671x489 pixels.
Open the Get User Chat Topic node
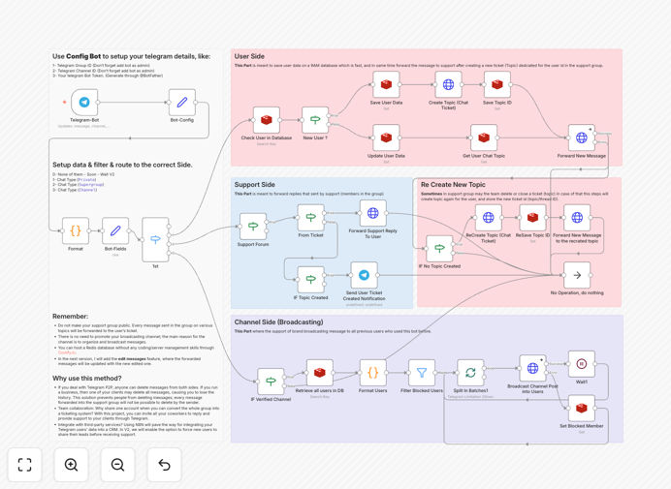[484, 138]
